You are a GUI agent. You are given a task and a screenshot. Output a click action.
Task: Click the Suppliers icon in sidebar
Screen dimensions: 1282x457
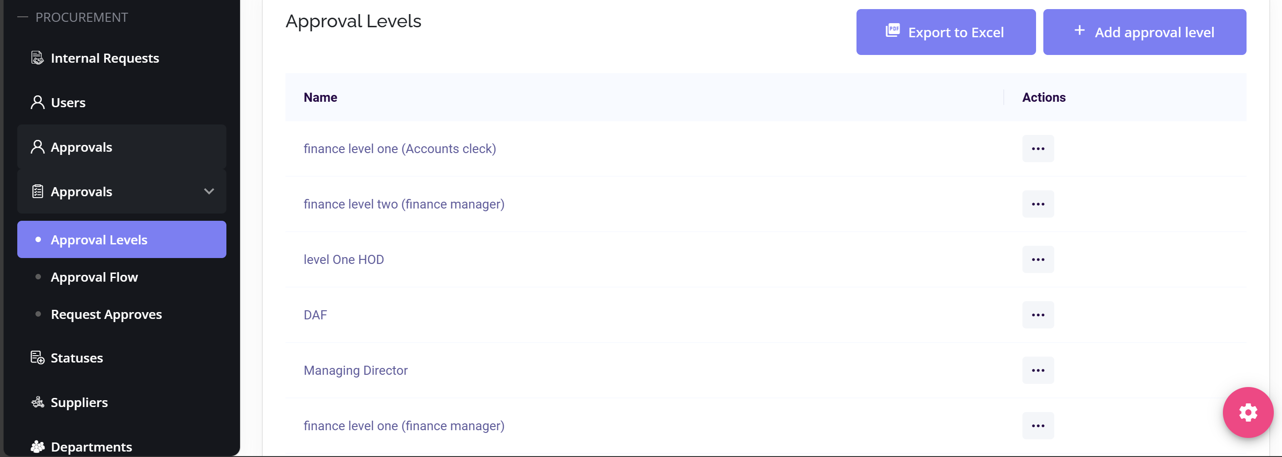37,402
